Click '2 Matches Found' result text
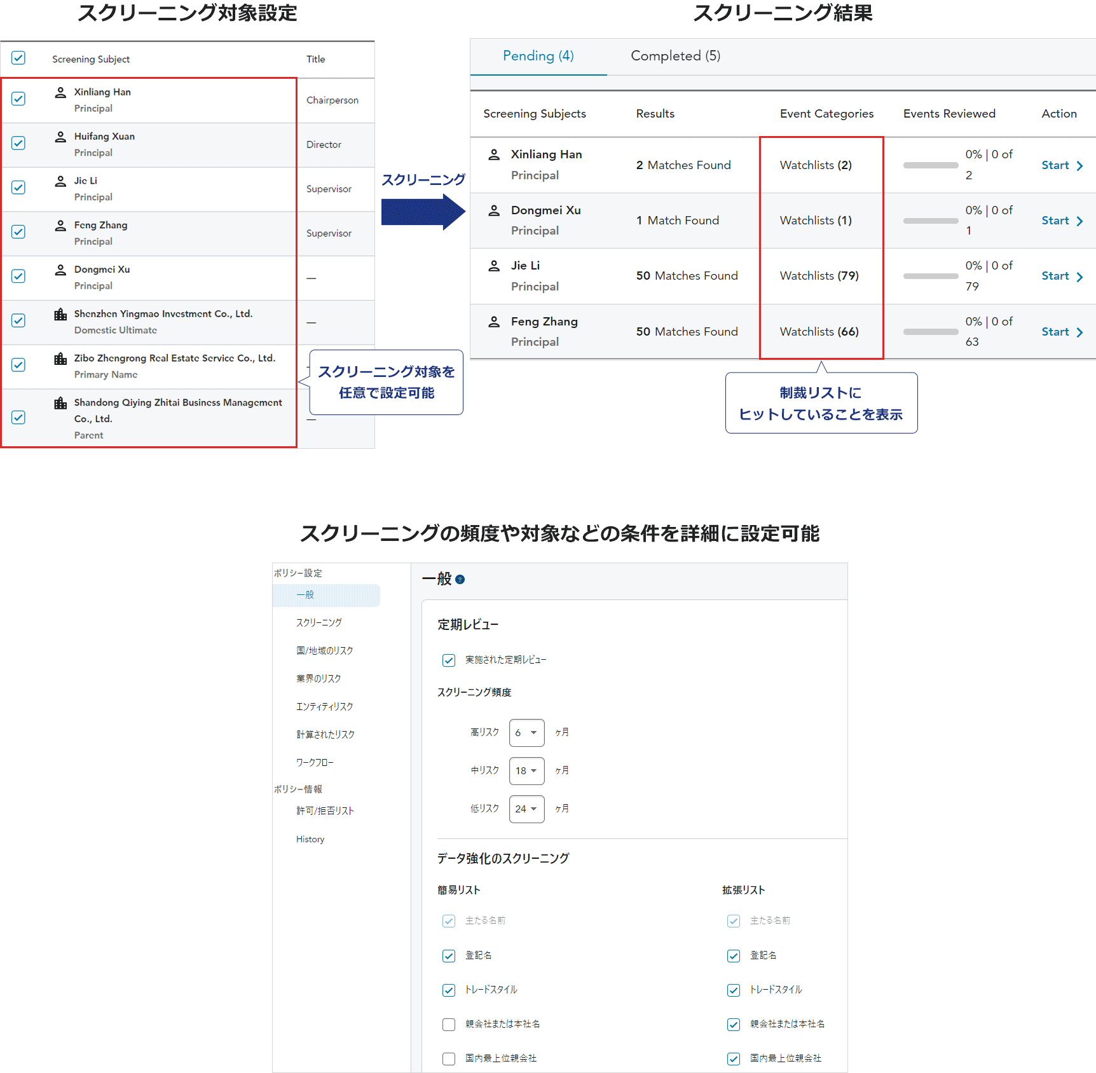Viewport: 1096px width, 1073px height. [x=683, y=165]
